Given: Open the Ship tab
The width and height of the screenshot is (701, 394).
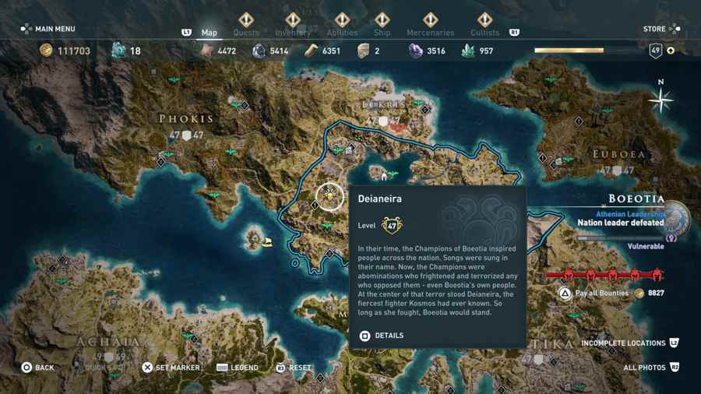Looking at the screenshot, I should [x=382, y=33].
